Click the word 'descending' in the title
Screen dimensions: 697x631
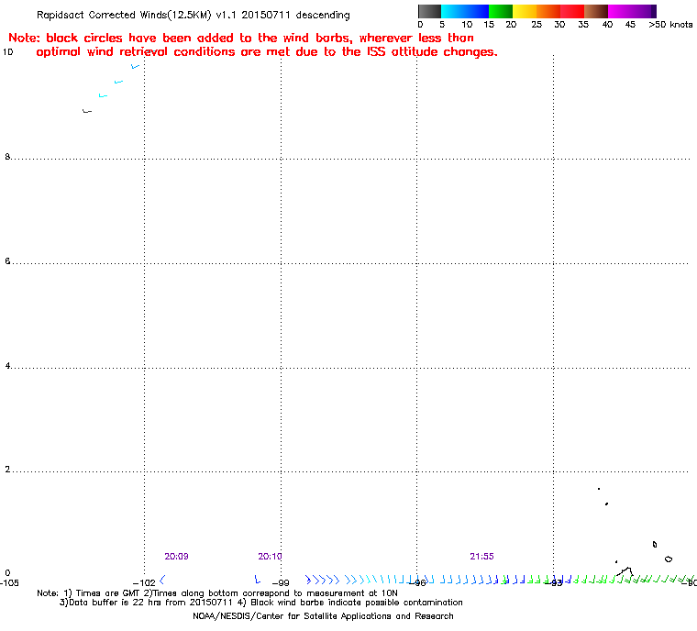click(x=323, y=15)
